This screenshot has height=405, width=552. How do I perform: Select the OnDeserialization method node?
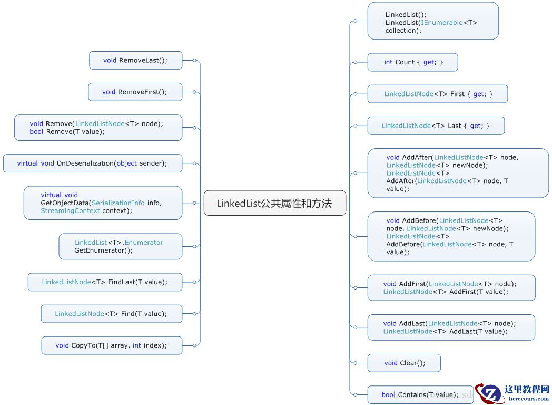coord(93,163)
